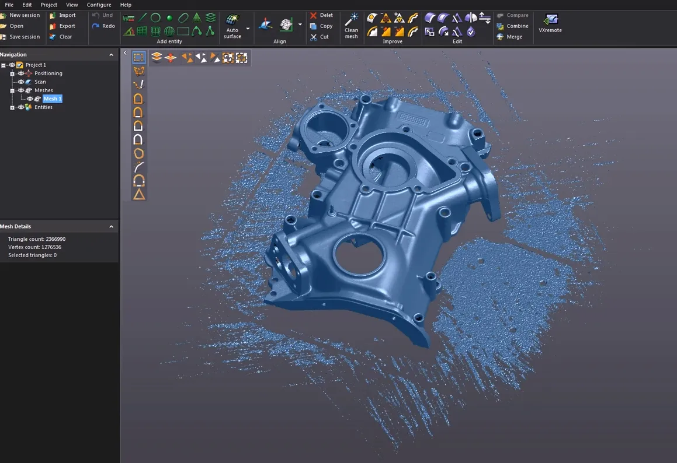
Task: Select Mesh 1 in the navigation tree
Action: (53, 99)
